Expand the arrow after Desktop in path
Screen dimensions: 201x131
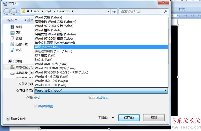pos(73,11)
